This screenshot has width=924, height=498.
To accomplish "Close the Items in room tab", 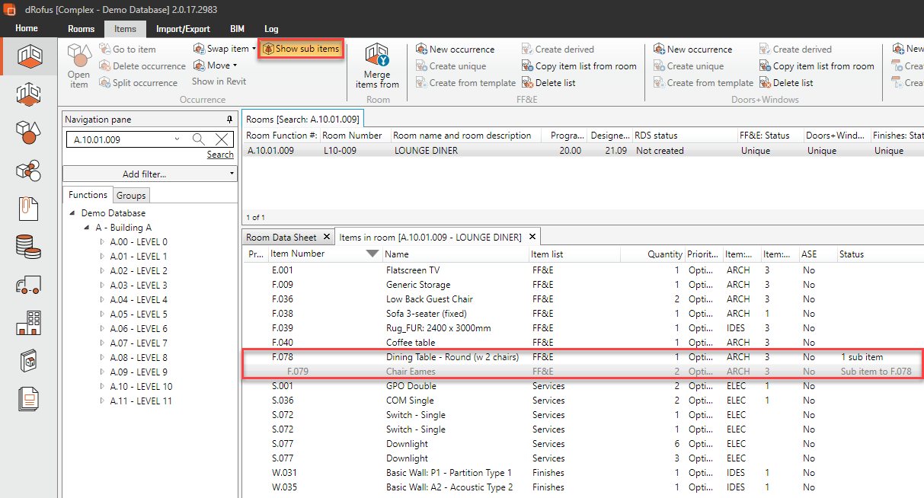I will point(532,237).
